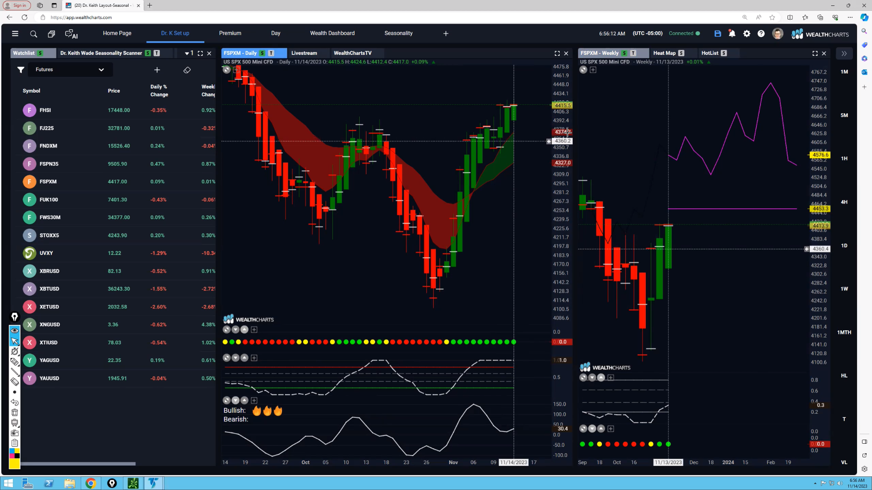Click the watchlist horizontal scrollbar
Screen dimensions: 872x490
coord(78,464)
